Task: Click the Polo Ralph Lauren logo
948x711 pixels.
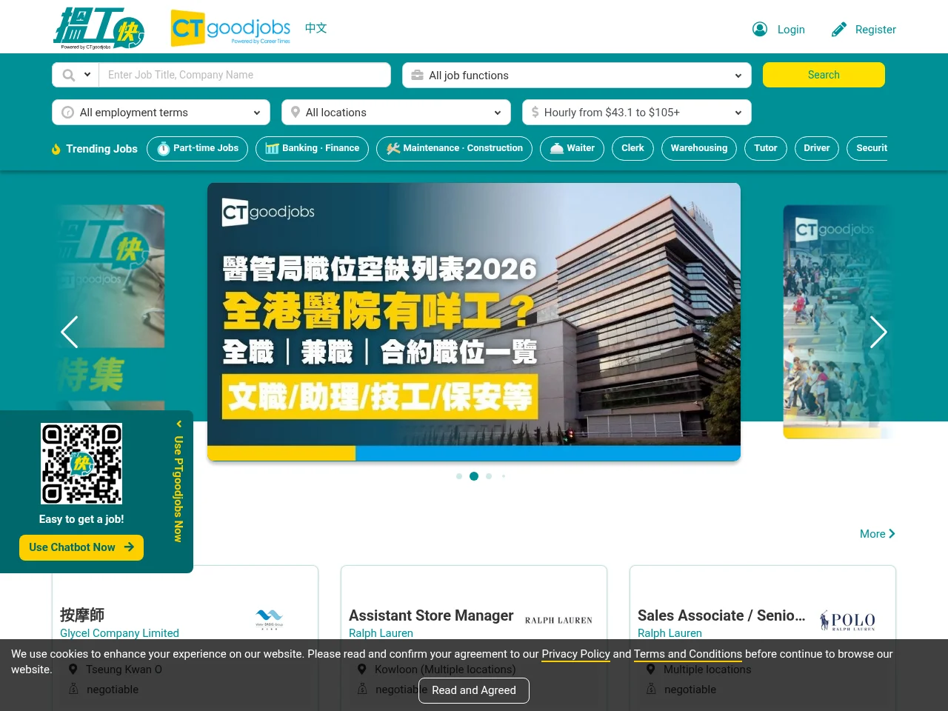Action: 847,620
